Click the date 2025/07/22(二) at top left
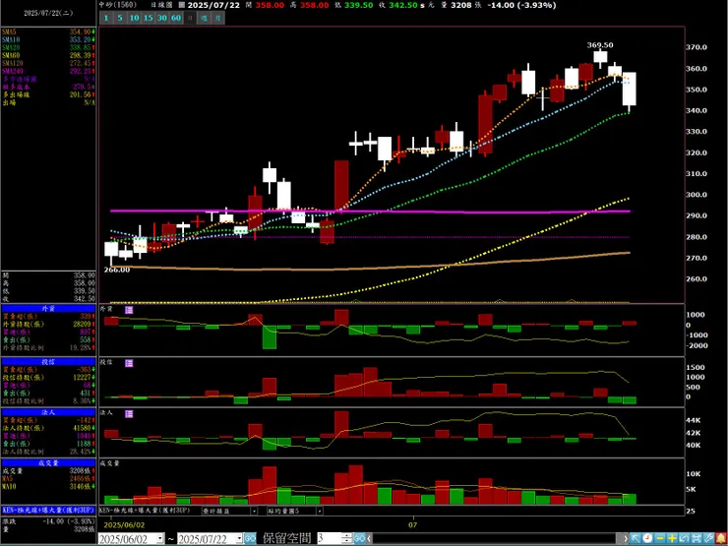Image resolution: width=728 pixels, height=546 pixels. [48, 14]
